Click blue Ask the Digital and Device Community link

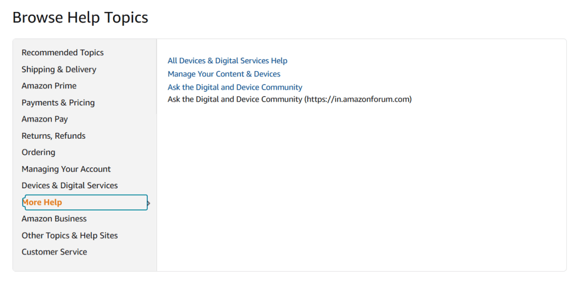[235, 87]
